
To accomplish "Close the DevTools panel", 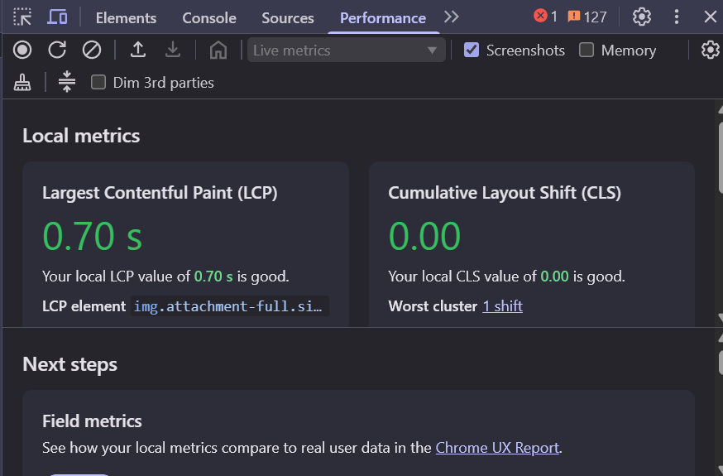I will [x=711, y=17].
